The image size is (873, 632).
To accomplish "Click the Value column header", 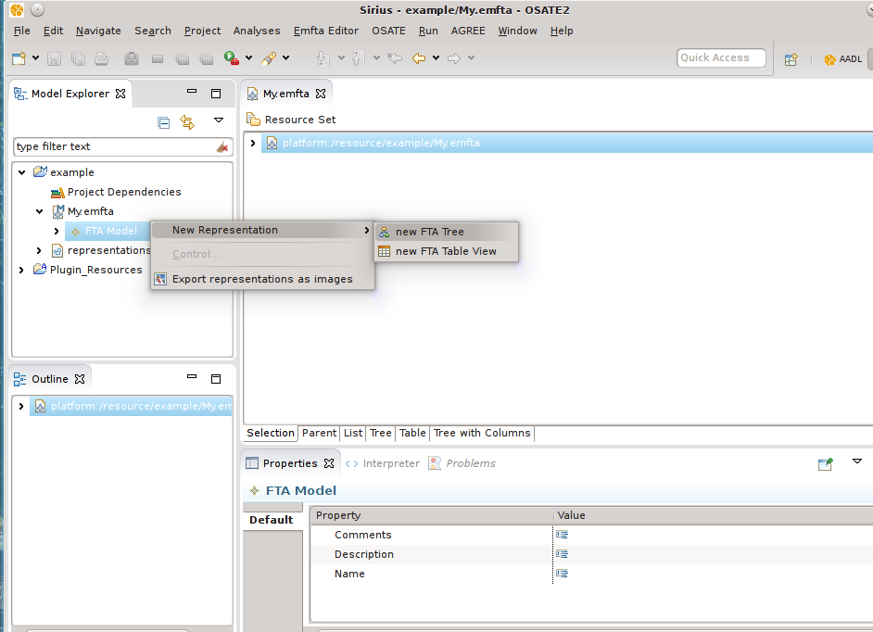I will [x=714, y=515].
